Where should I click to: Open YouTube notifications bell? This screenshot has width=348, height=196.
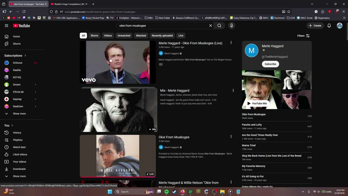tap(329, 26)
